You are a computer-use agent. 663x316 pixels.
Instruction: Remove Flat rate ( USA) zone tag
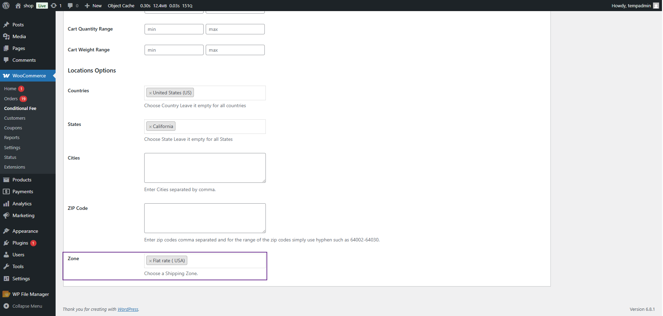pos(150,261)
